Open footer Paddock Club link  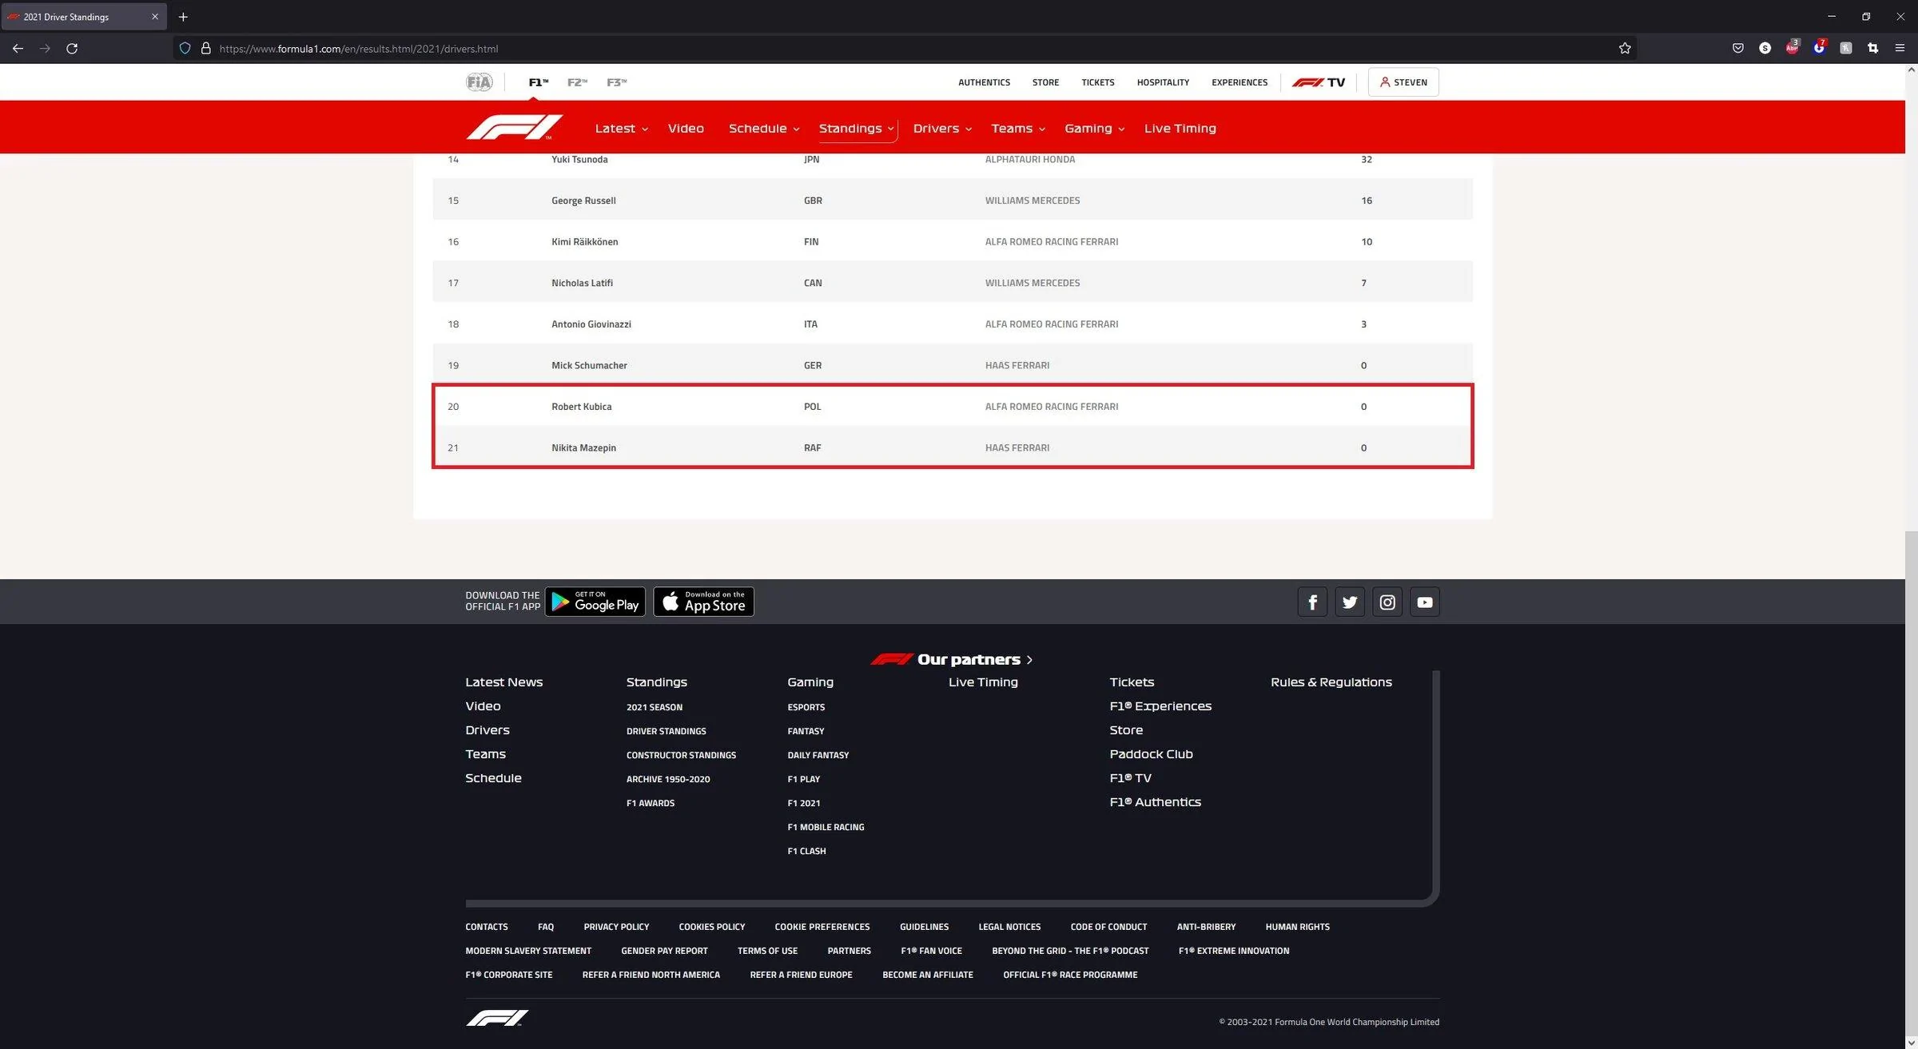(1151, 754)
